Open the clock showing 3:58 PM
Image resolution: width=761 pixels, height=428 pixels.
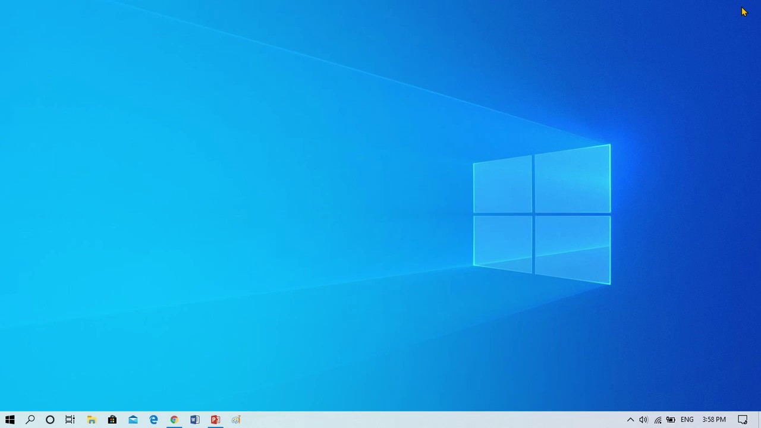(714, 420)
